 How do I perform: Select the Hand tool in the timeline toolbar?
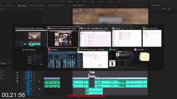17,81
